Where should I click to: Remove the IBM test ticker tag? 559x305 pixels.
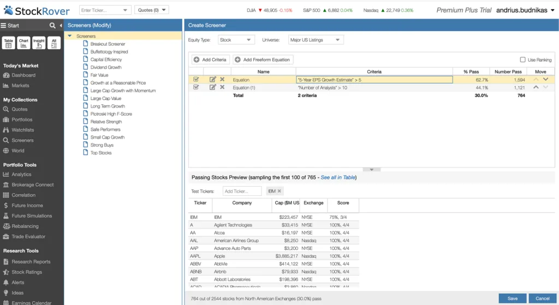coord(279,191)
